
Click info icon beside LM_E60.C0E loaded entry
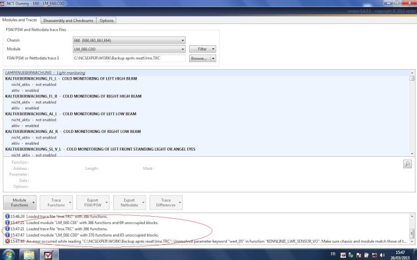tap(7, 222)
